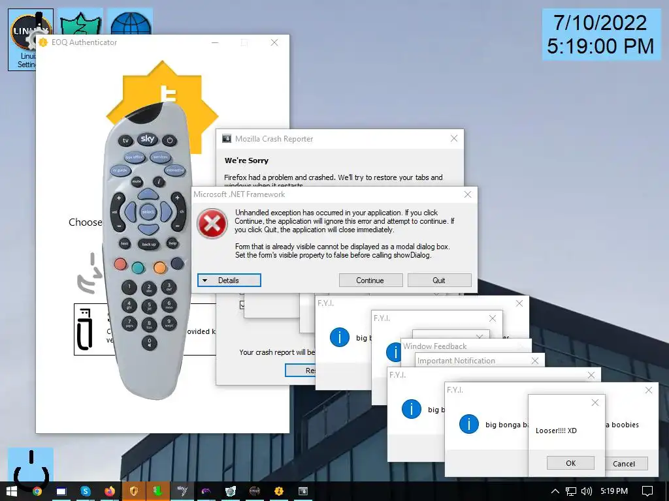Viewport: 669px width, 501px height.
Task: Click number 1 on the remote keypad
Action: (129, 287)
